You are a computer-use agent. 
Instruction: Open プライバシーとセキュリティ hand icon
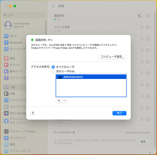pos(6,121)
